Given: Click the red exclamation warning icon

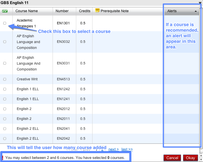Looking at the screenshot, I should point(3,158).
